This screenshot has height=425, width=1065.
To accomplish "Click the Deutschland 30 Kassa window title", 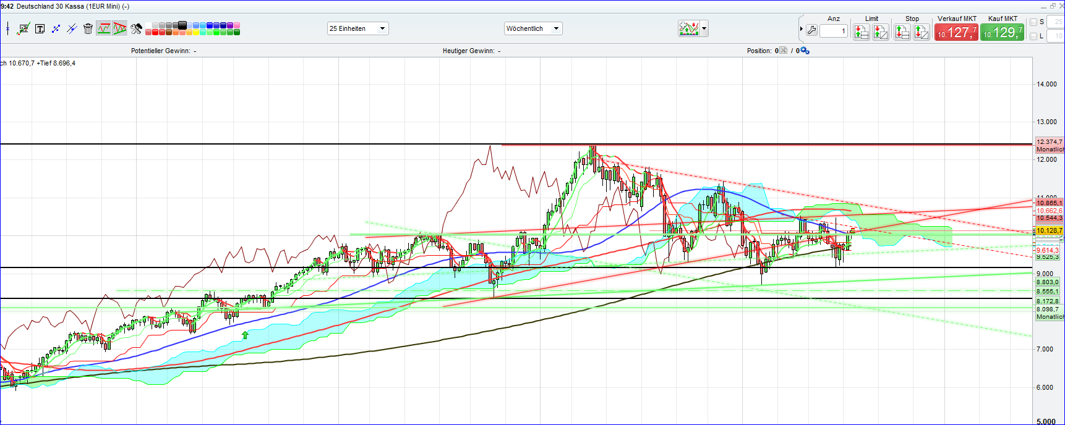I will coord(73,6).
